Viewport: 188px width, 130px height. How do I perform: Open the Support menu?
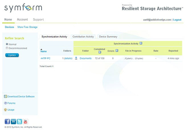(38, 19)
